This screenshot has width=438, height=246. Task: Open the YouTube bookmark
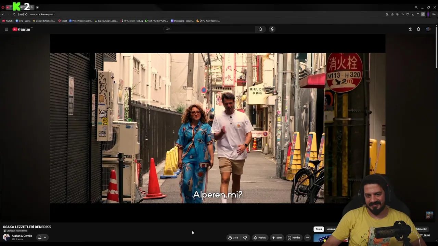click(x=8, y=21)
